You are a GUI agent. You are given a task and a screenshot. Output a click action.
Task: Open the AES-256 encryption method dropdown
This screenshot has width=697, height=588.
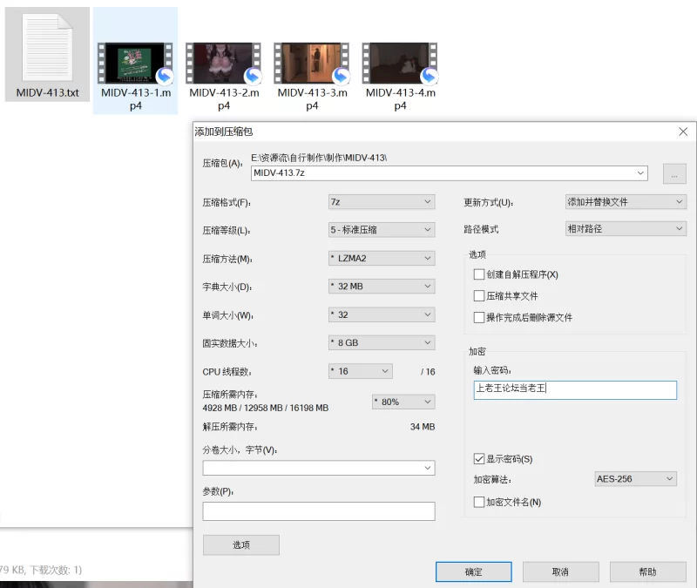pos(636,478)
